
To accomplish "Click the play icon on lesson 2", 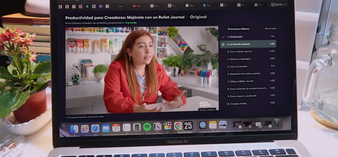I will pos(223,44).
